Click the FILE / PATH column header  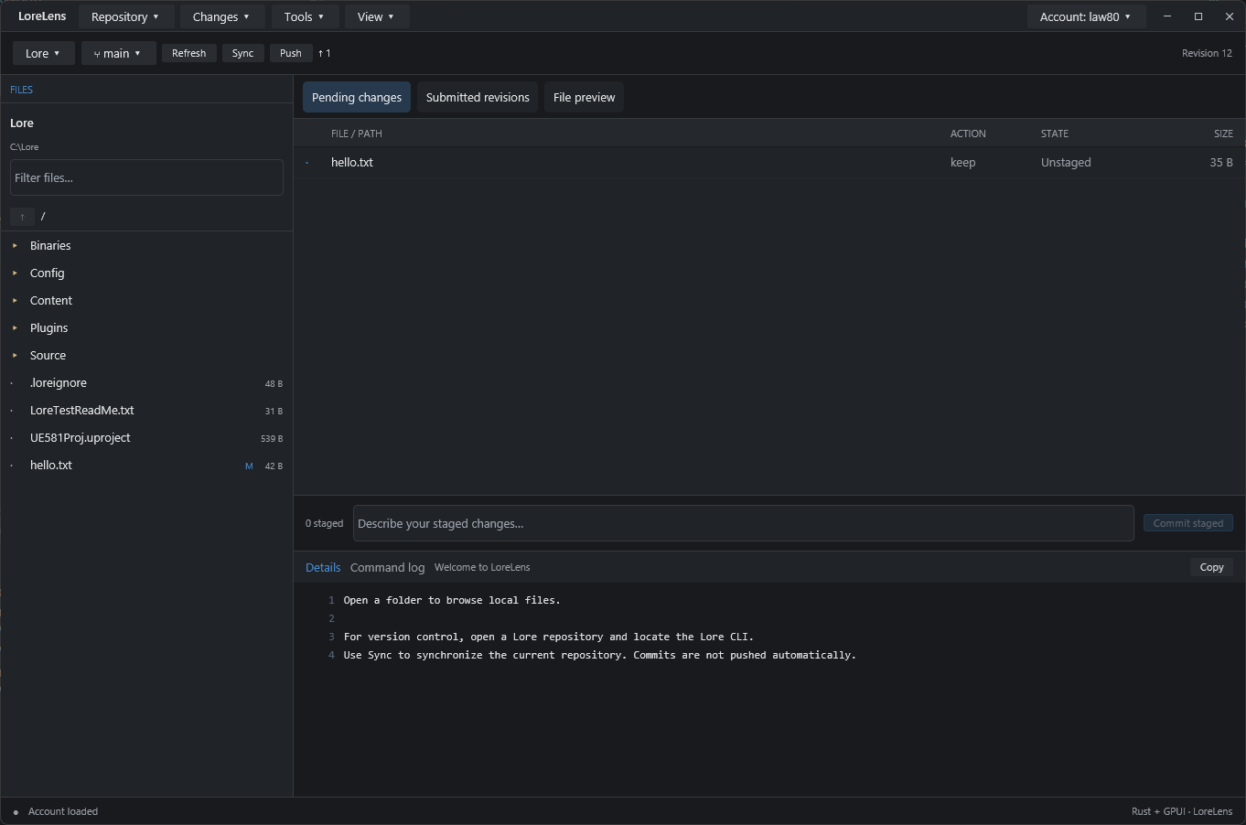pyautogui.click(x=357, y=134)
